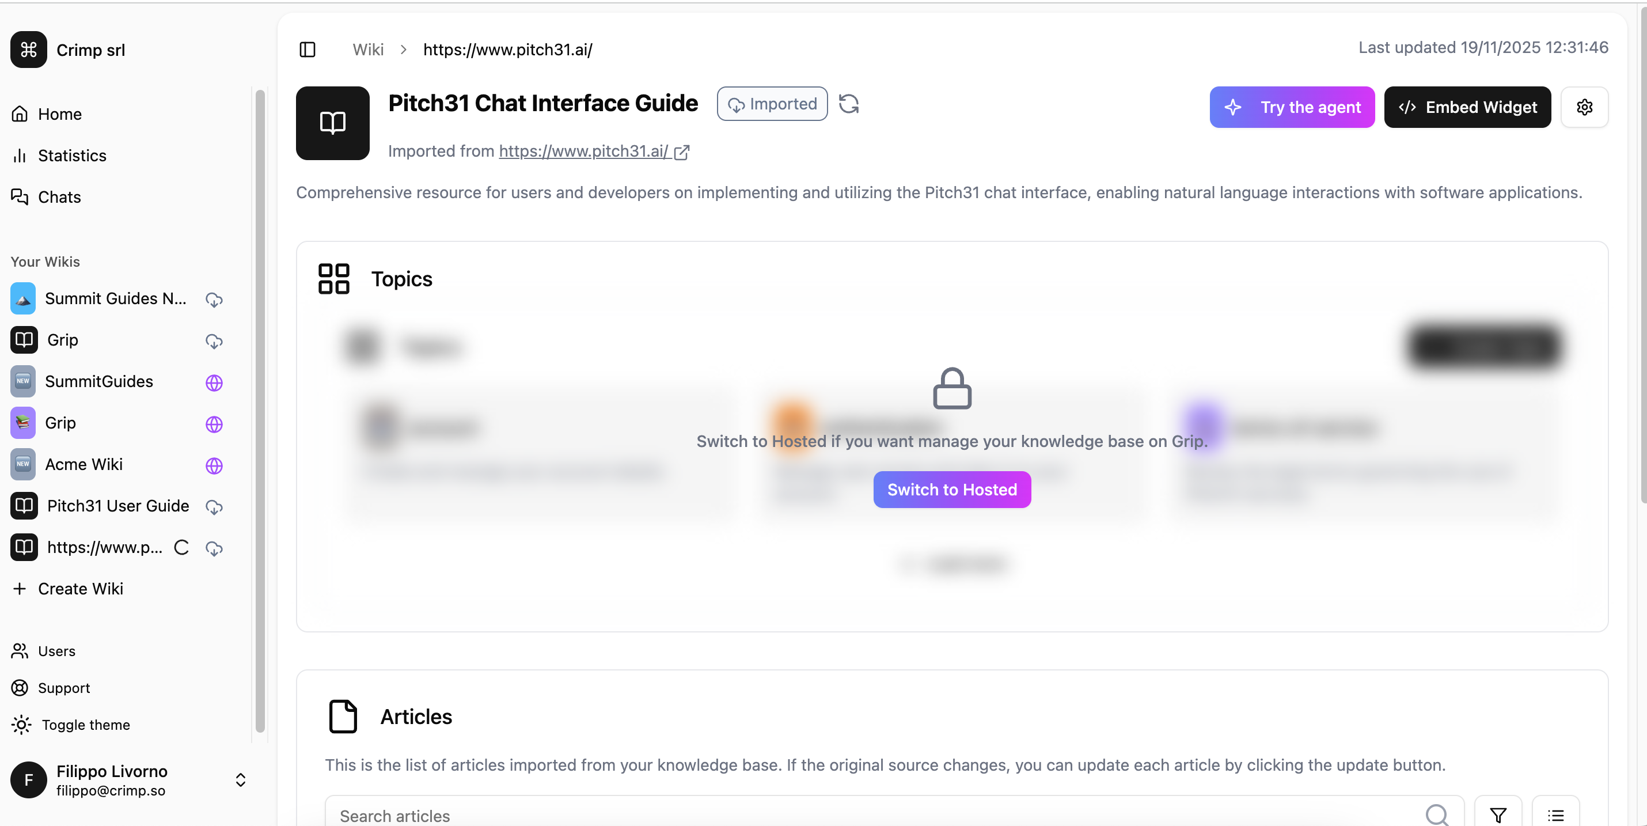
Task: Select the SummitGuides wiki
Action: [99, 382]
